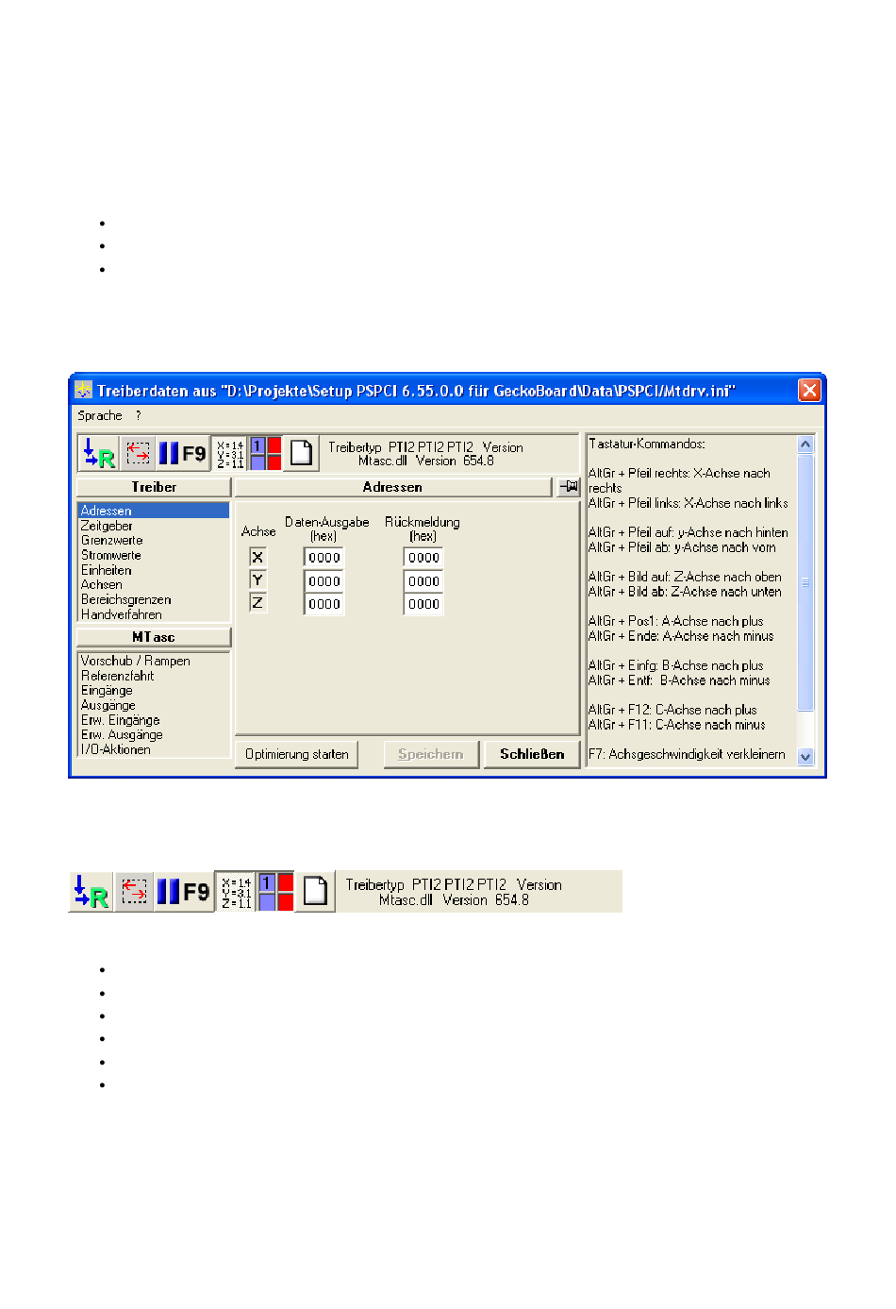The width and height of the screenshot is (896, 1309).
Task: Select Stromwerte in the Treiber list
Action: coord(154,555)
